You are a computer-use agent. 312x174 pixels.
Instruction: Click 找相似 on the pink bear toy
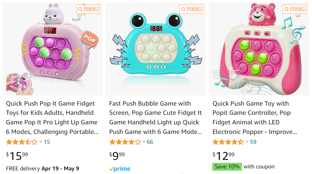(295, 9)
